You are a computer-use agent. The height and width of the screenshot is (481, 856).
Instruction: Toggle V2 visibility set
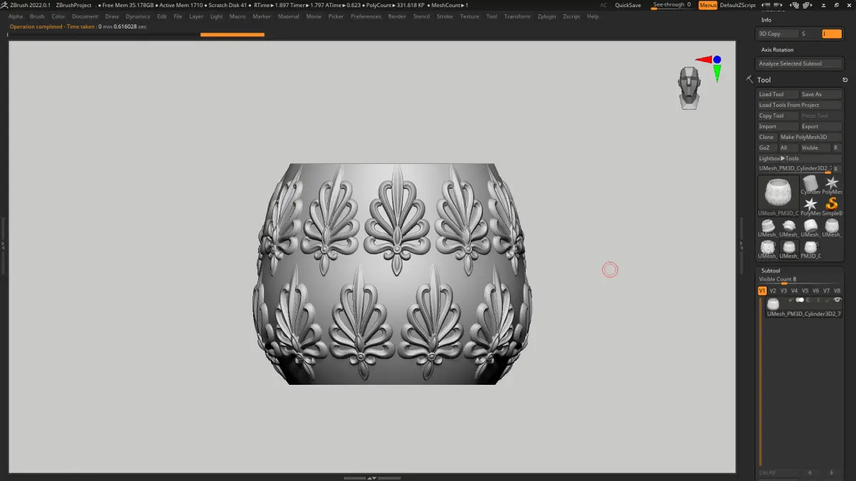pyautogui.click(x=773, y=291)
